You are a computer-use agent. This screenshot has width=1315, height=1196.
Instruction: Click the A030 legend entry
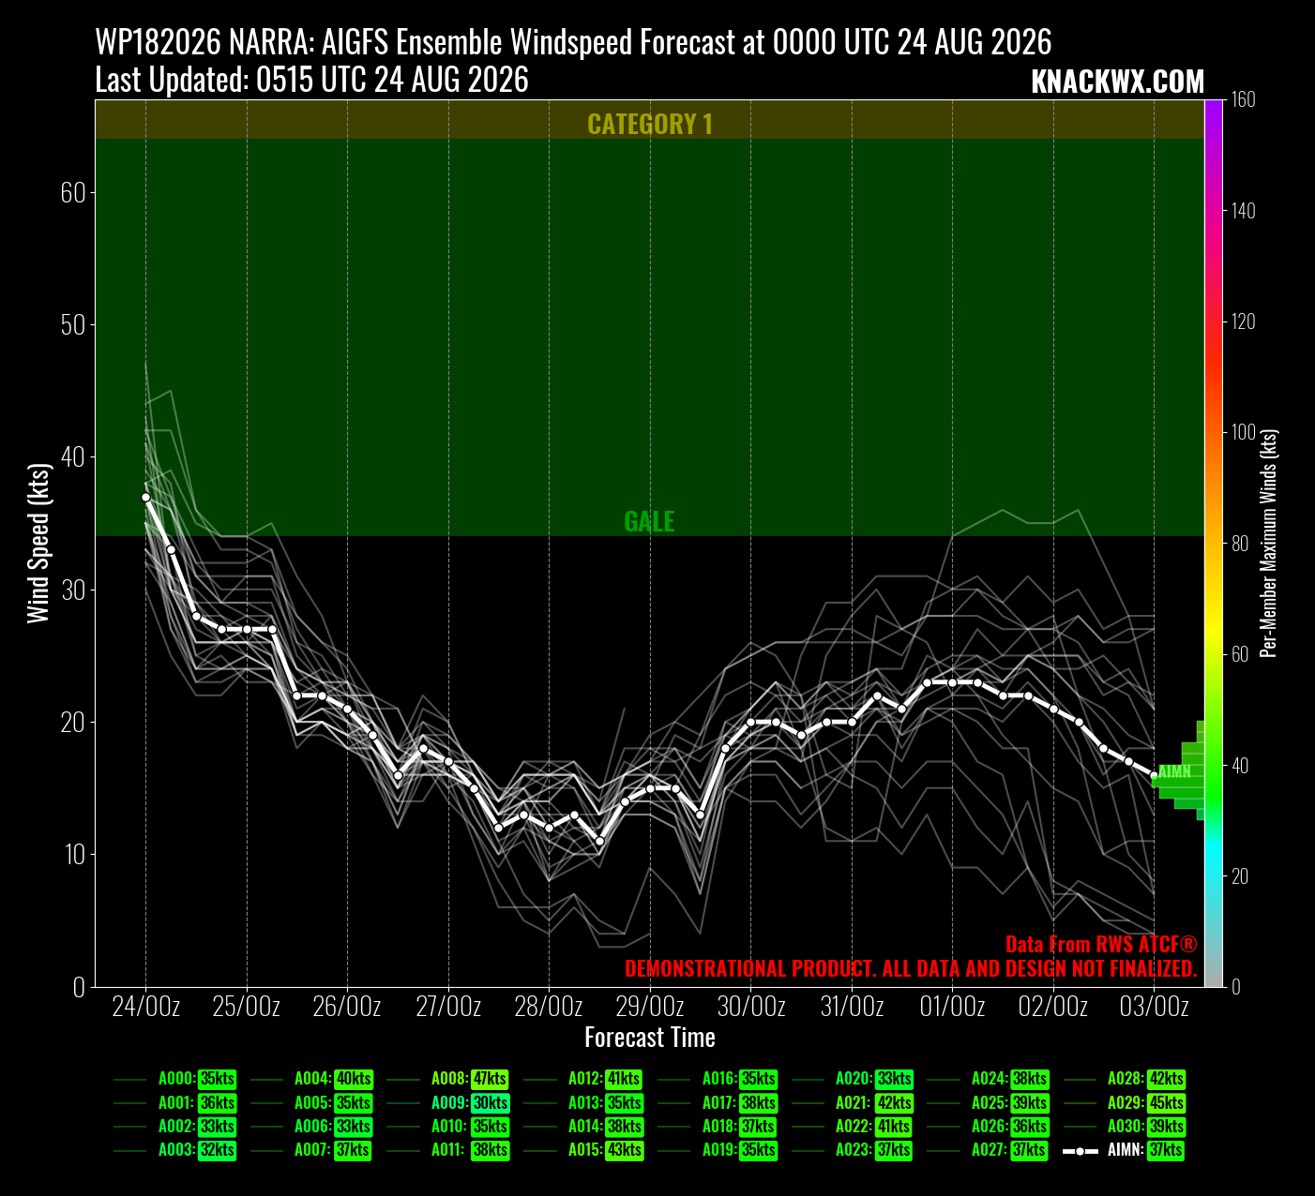coord(1125,1127)
